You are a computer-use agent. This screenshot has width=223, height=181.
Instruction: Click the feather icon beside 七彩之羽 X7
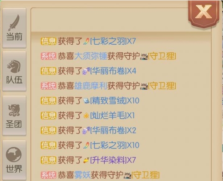coord(86,41)
